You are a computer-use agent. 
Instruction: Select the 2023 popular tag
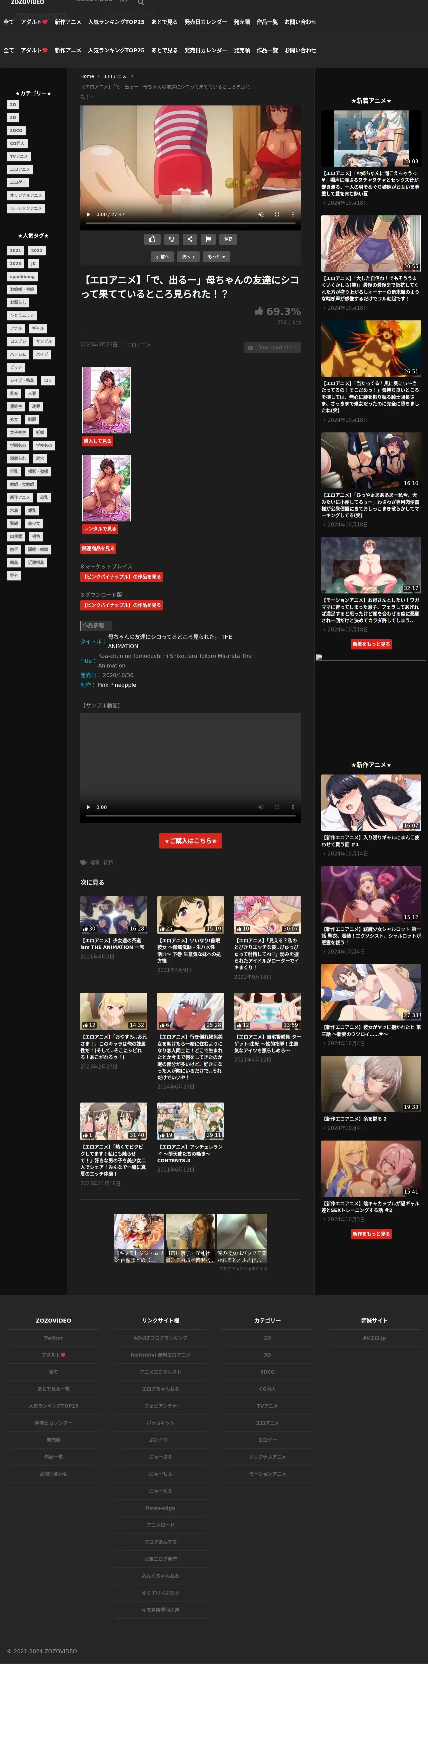click(16, 263)
